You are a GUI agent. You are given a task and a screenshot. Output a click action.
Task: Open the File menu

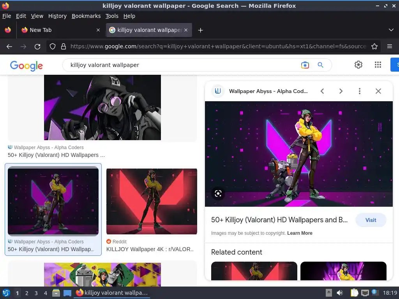click(x=7, y=16)
